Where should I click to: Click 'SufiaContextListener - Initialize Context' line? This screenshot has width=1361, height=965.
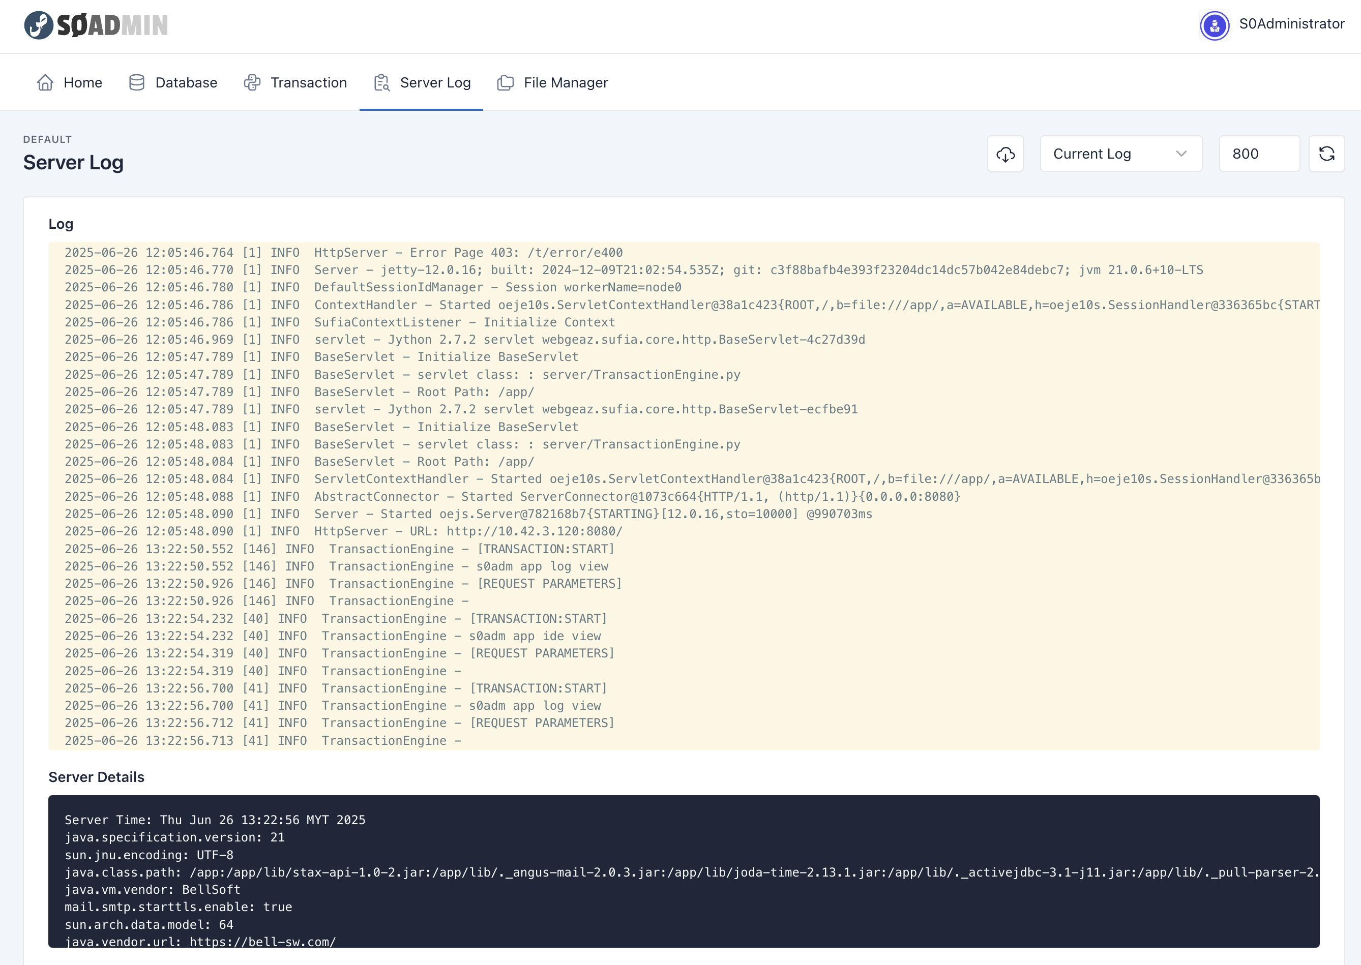point(339,322)
